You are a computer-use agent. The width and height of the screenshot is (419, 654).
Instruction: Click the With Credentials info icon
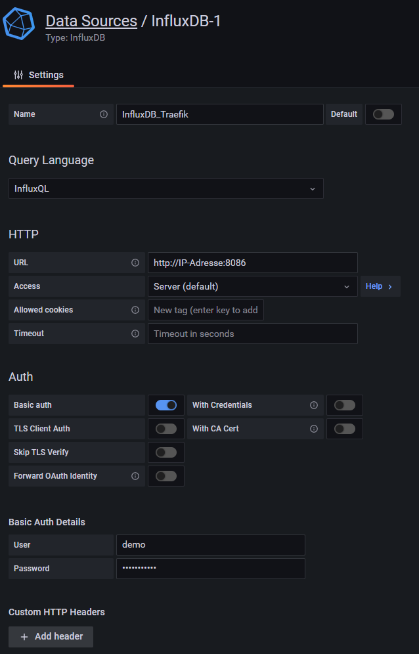pyautogui.click(x=314, y=405)
